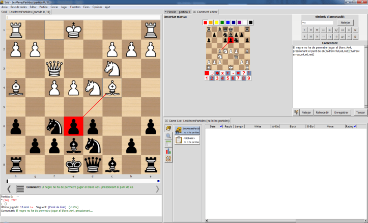Viewport: 368px width, 223px height.
Task: Click Tancar to close comment editor
Action: click(359, 112)
